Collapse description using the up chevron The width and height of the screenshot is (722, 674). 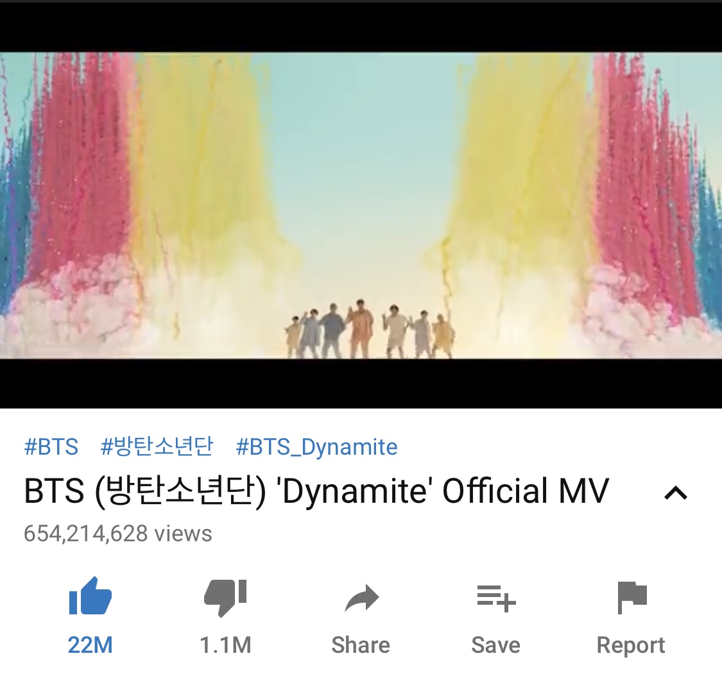click(x=676, y=493)
